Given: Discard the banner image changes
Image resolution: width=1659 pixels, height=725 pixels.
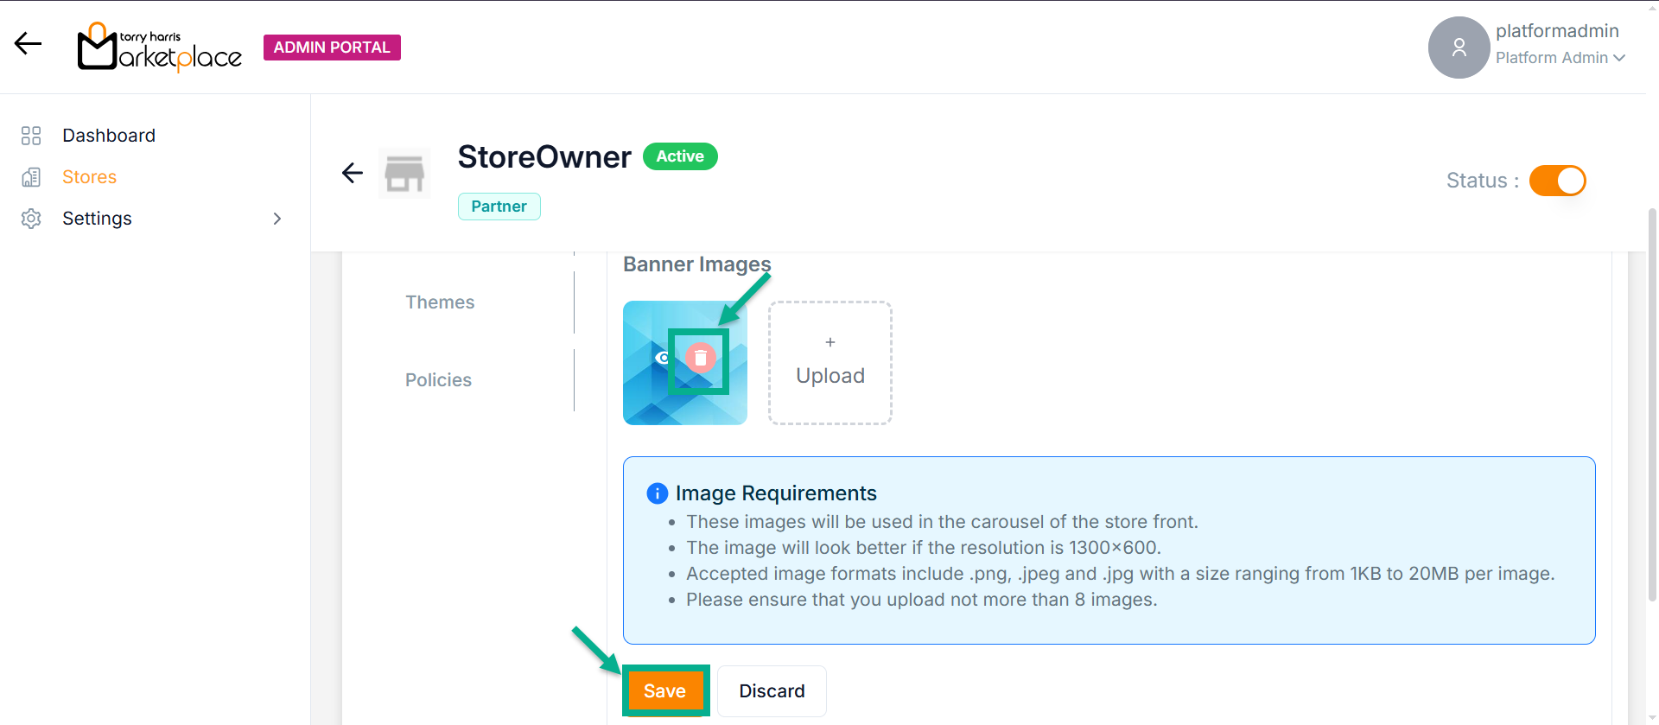Looking at the screenshot, I should [772, 691].
